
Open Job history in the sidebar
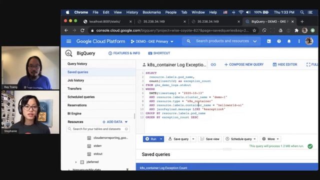(75, 80)
